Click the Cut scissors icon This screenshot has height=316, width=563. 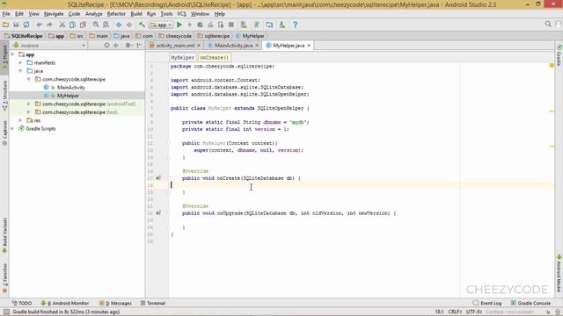(62, 25)
